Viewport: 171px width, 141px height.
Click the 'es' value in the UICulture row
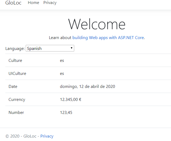point(62,74)
